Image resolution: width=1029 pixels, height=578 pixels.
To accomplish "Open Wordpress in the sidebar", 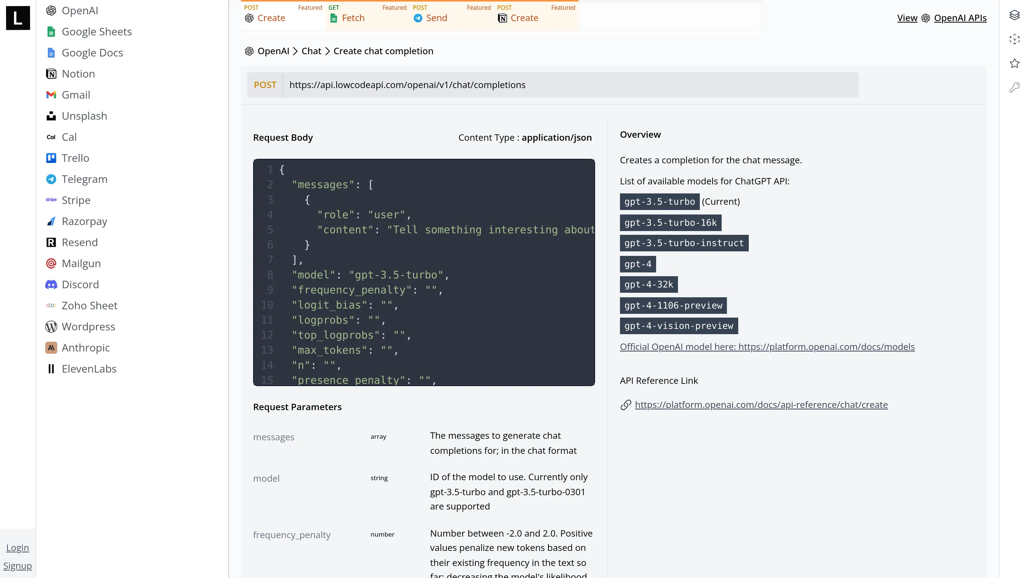I will click(80, 327).
